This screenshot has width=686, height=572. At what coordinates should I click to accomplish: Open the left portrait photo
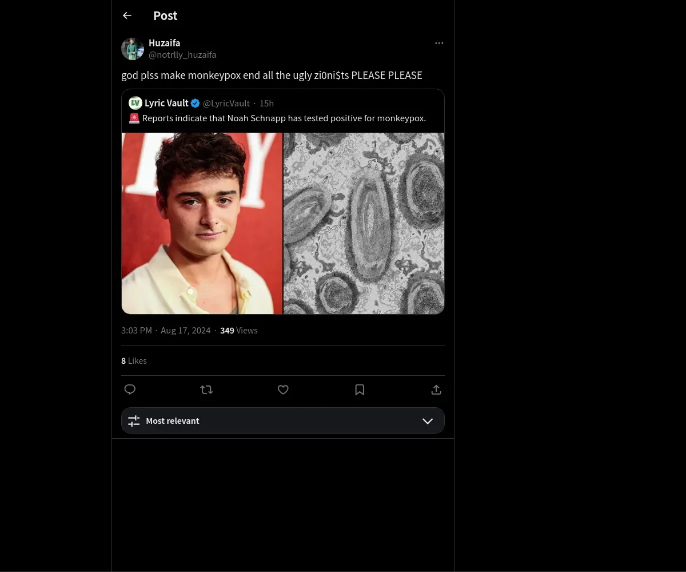tap(202, 223)
